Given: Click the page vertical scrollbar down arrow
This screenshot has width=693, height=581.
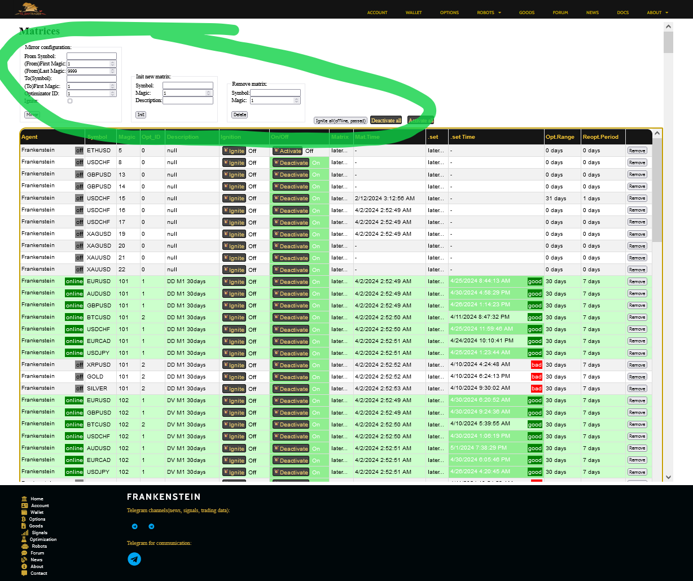Looking at the screenshot, I should click(668, 477).
